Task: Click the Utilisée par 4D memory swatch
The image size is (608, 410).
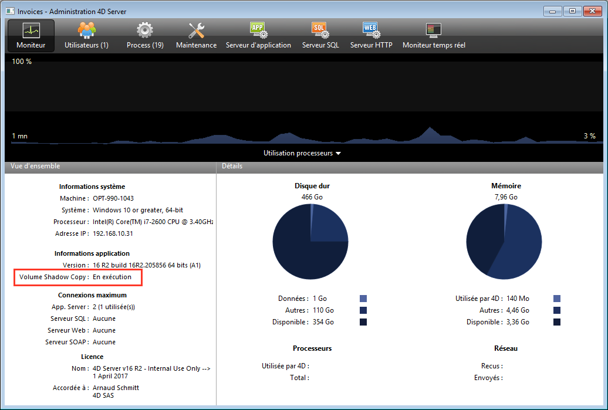Action: pos(557,299)
